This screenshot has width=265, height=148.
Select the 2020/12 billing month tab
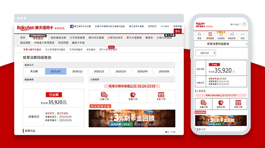pyautogui.click(x=77, y=72)
